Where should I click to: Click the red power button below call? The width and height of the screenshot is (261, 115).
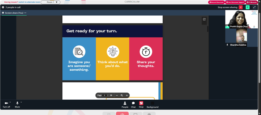click(122, 113)
